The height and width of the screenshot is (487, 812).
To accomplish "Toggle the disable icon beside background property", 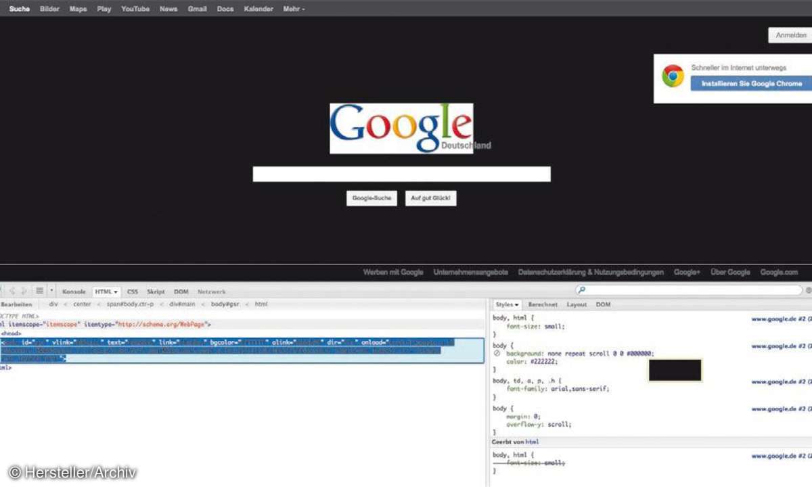I will click(497, 354).
